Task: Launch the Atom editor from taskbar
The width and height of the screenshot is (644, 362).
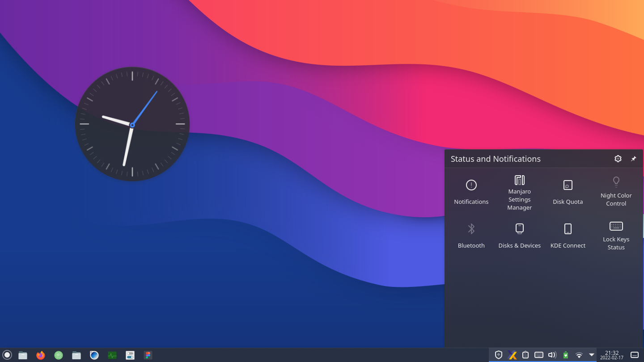Action: click(59, 355)
